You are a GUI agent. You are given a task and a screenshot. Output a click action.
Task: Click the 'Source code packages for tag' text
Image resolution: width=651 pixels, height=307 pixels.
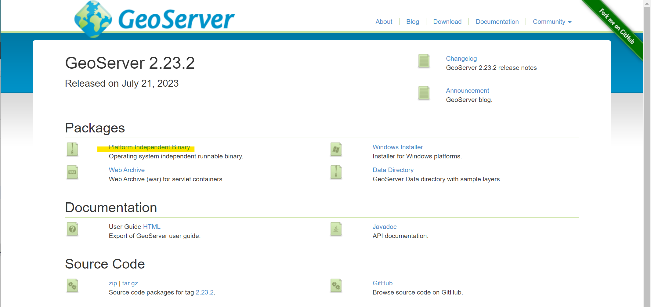[151, 292]
